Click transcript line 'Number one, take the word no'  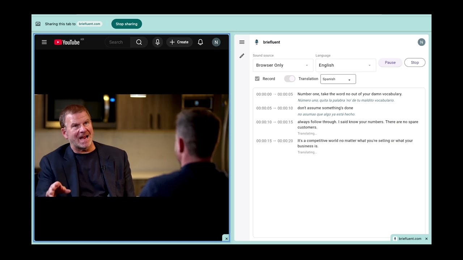click(x=350, y=94)
